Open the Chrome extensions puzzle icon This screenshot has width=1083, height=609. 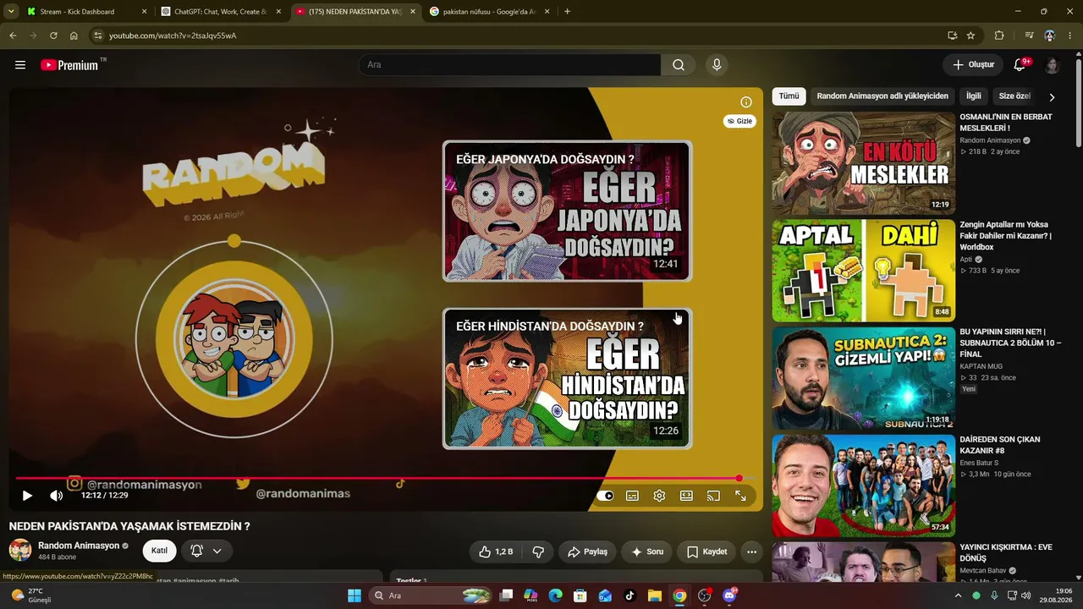click(999, 36)
